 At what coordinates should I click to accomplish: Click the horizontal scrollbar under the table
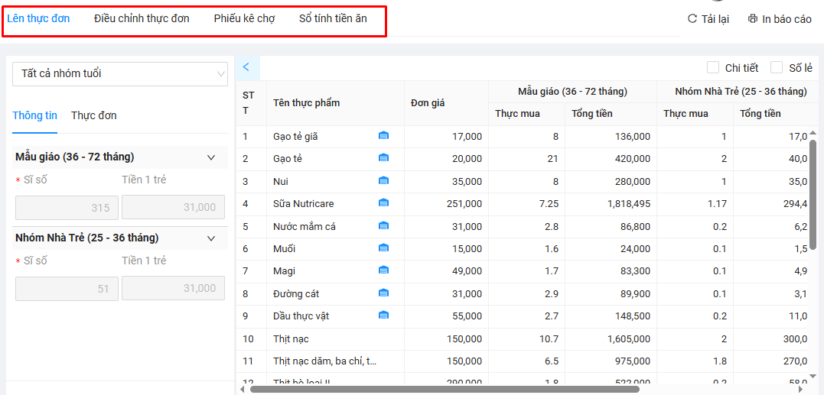pos(444,389)
